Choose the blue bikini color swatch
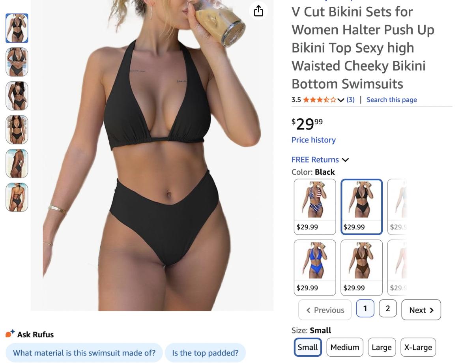This screenshot has width=462, height=363. pyautogui.click(x=315, y=268)
